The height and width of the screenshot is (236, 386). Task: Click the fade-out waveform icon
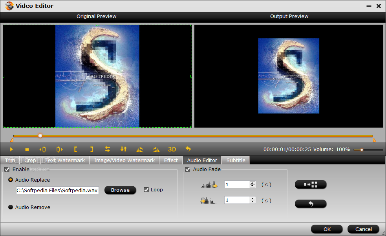point(208,201)
